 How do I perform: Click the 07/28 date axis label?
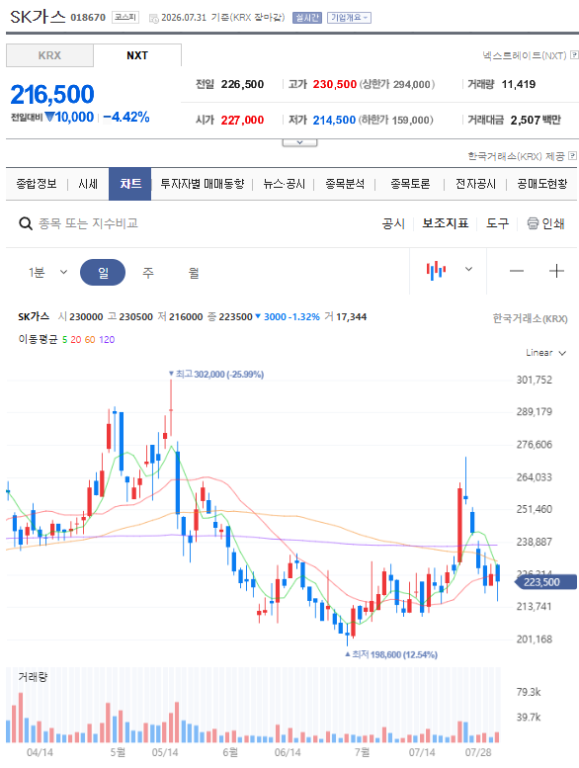(477, 752)
